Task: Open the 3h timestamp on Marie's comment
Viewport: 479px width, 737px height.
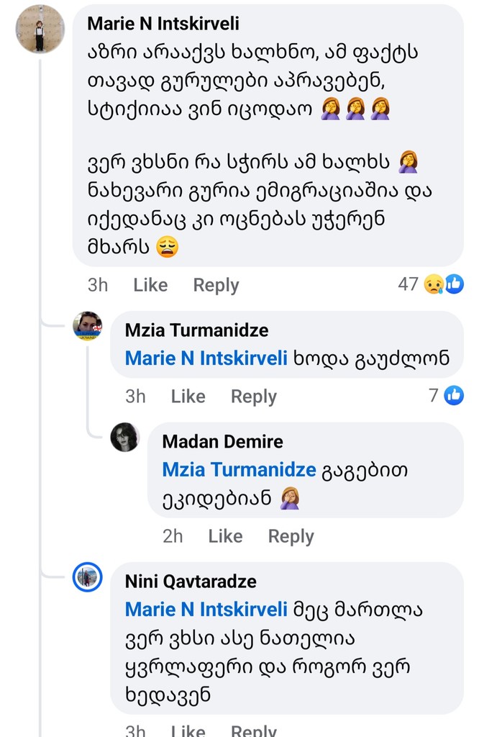Action: coord(98,285)
